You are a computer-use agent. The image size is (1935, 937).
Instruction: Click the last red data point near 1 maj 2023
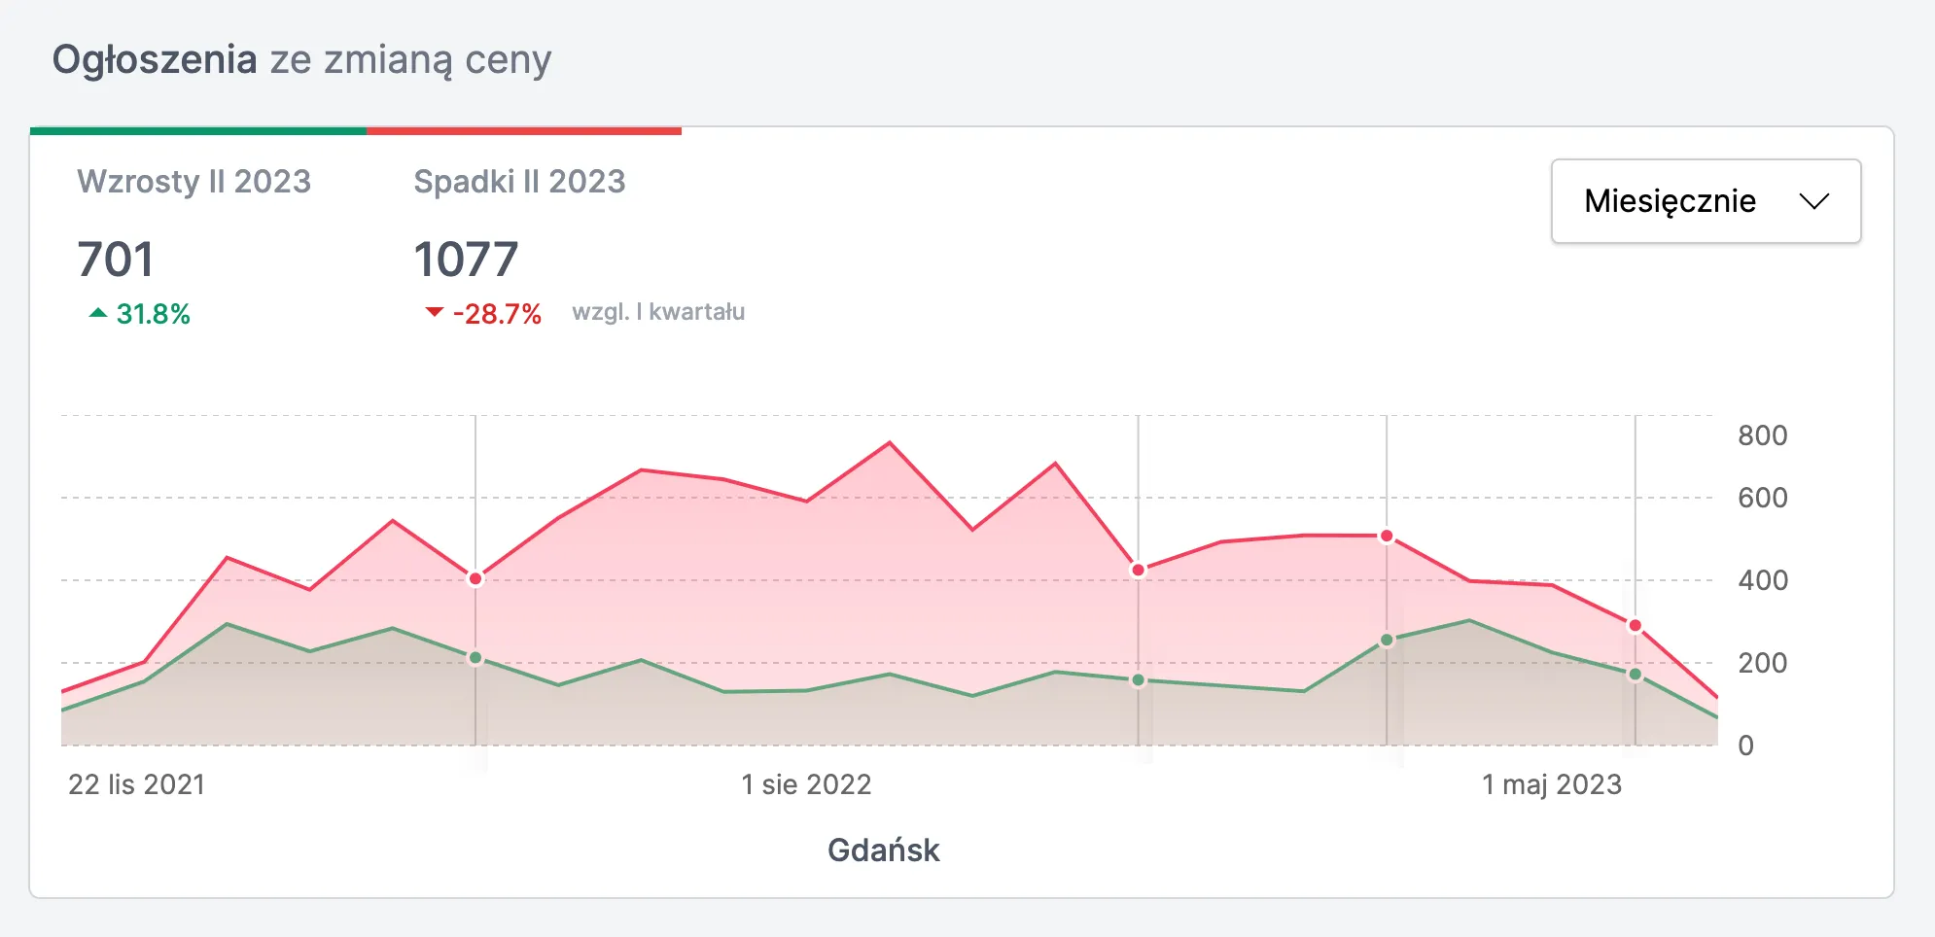(x=1636, y=626)
